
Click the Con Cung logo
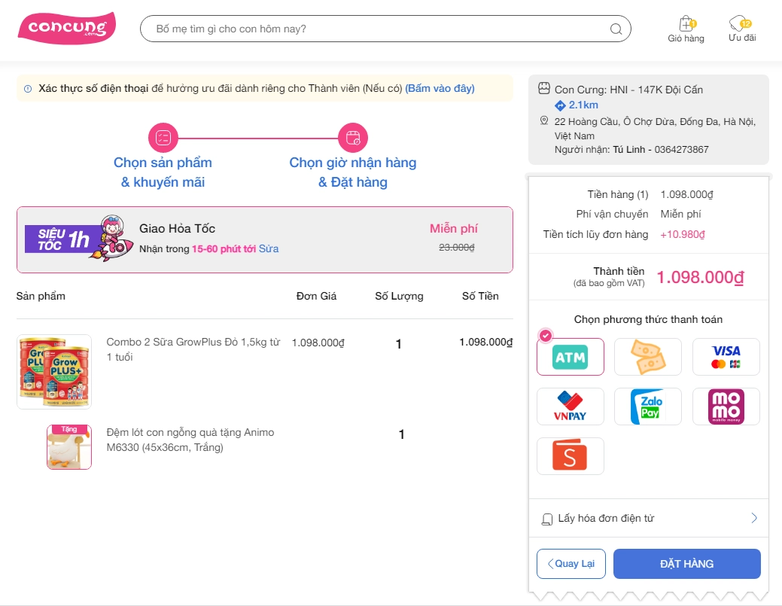pos(66,29)
